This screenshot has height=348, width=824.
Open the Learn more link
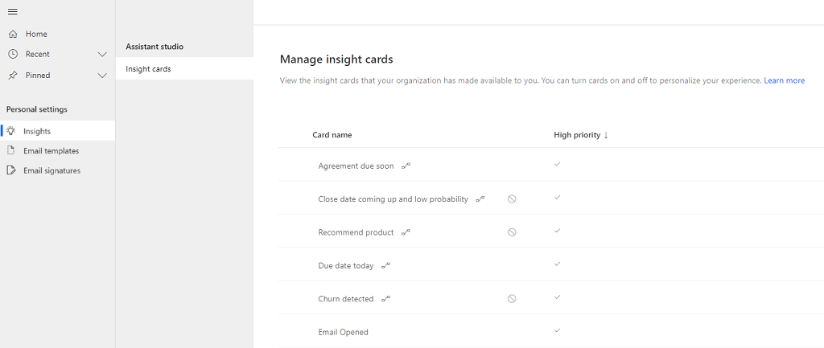tap(784, 80)
